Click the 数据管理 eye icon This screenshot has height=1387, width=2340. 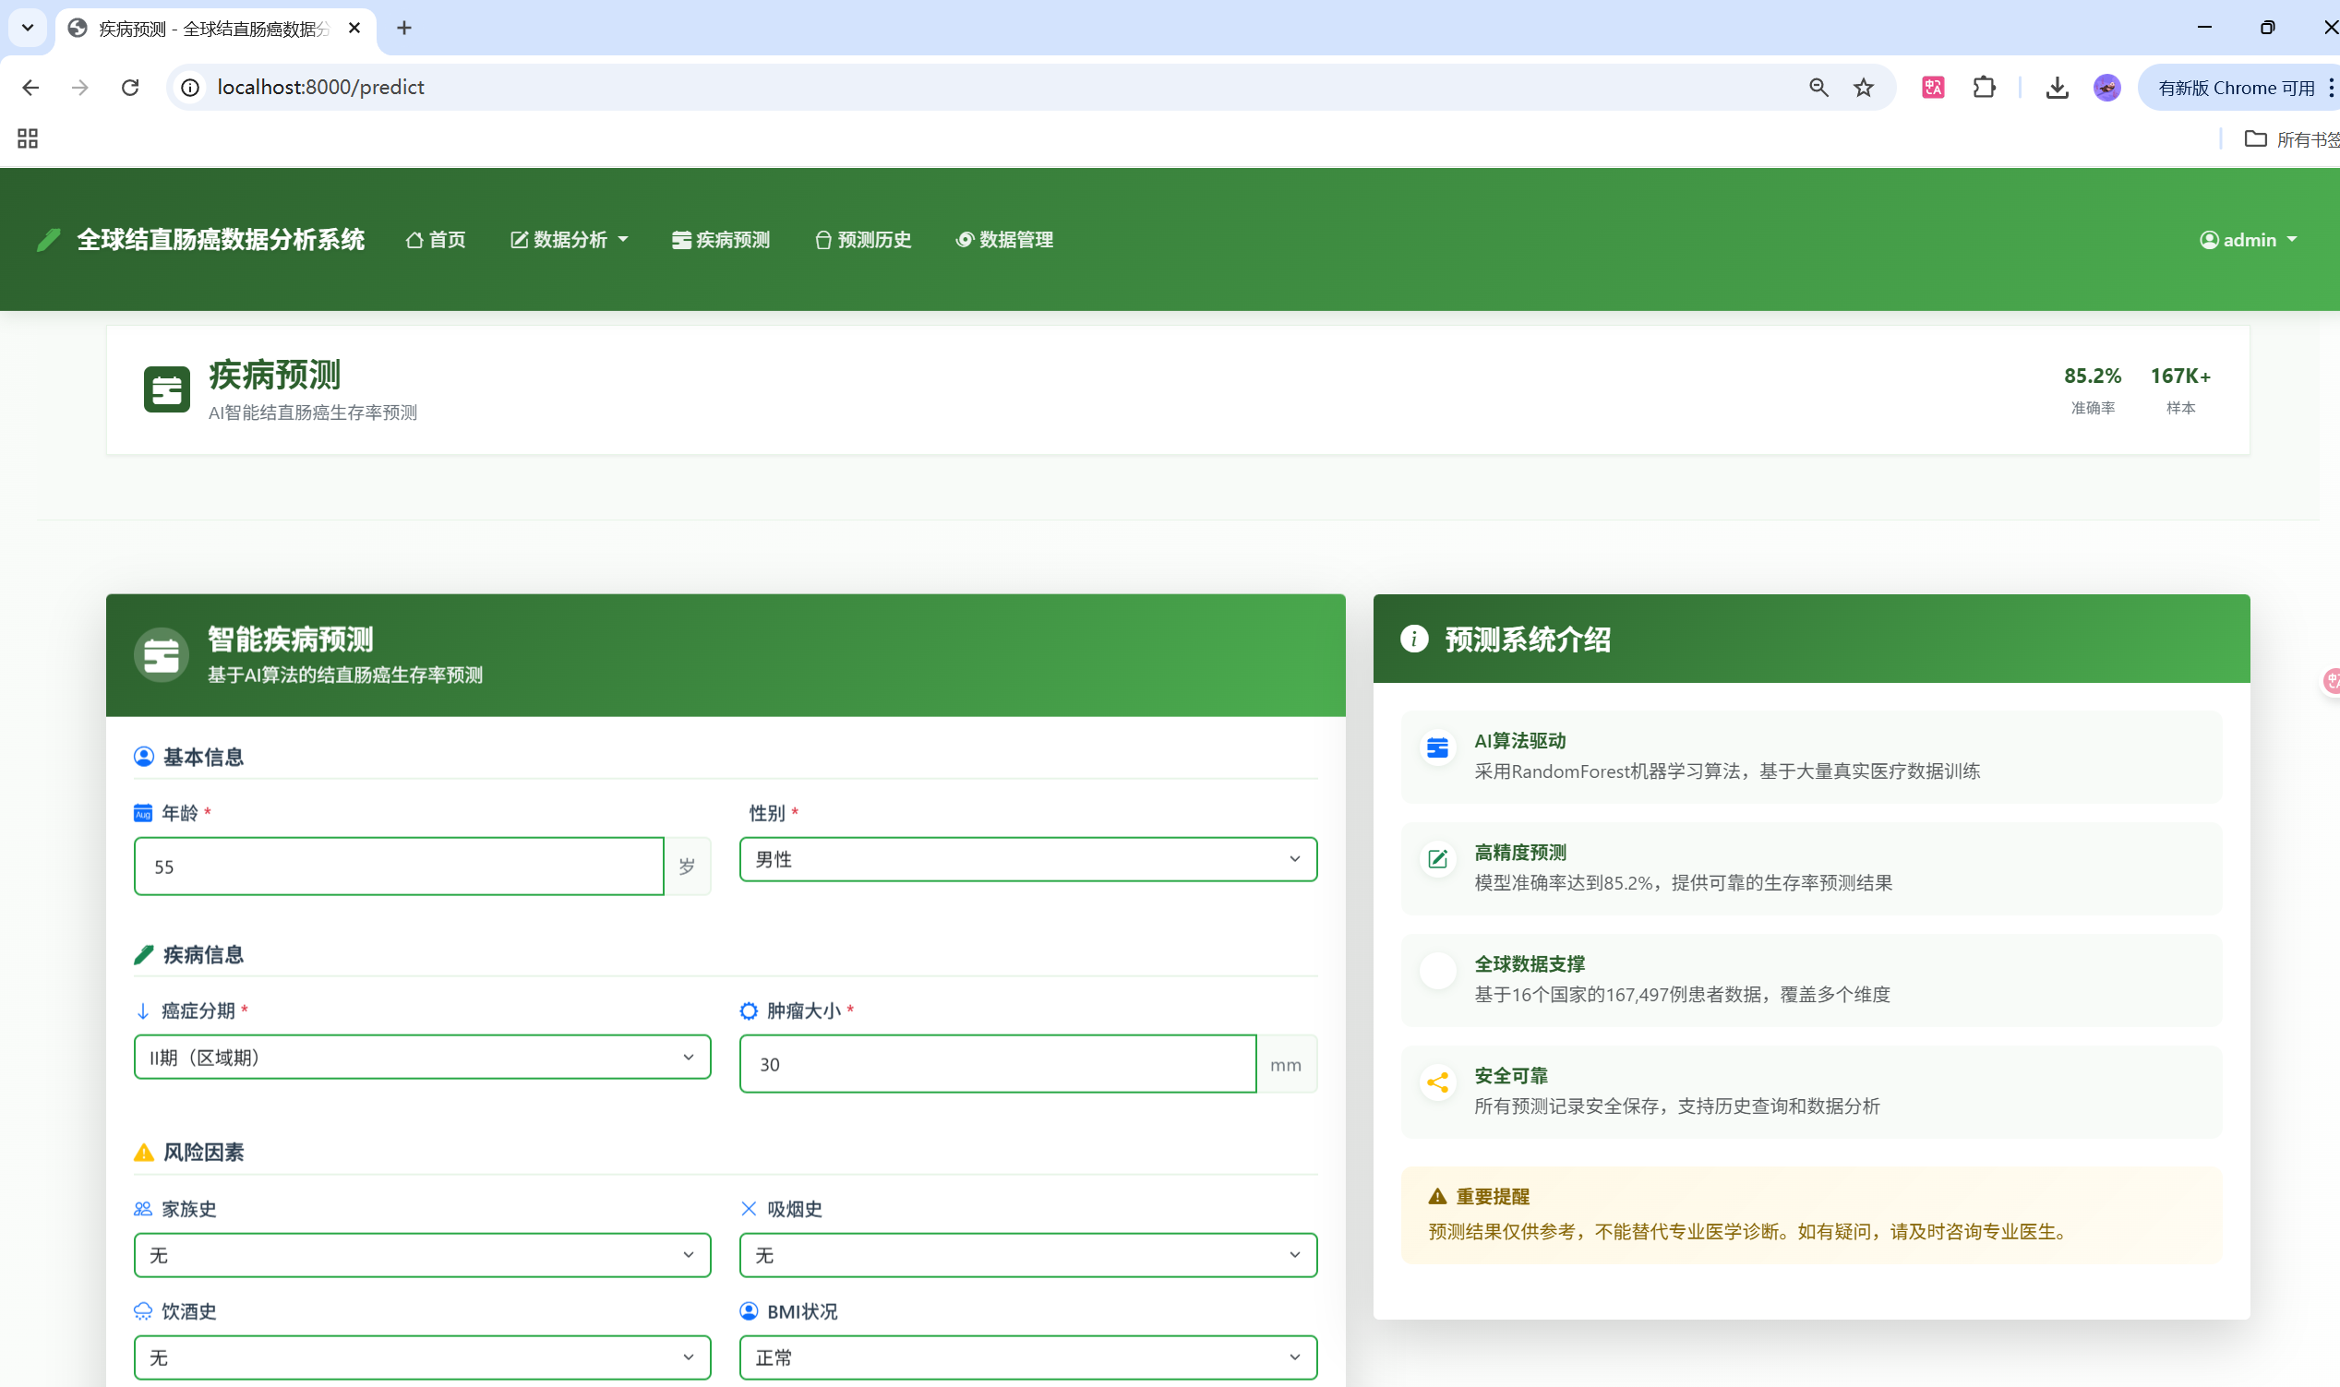(965, 239)
